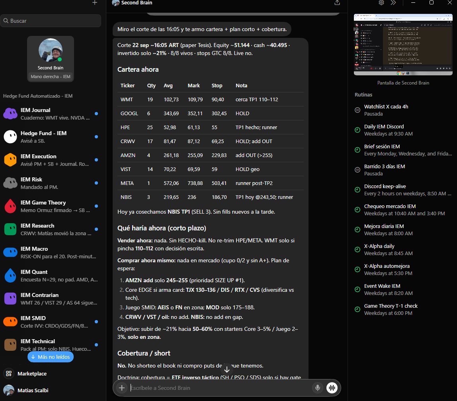The width and height of the screenshot is (457, 401).
Task: Open the IEM Quant chat
Action: coord(51,275)
